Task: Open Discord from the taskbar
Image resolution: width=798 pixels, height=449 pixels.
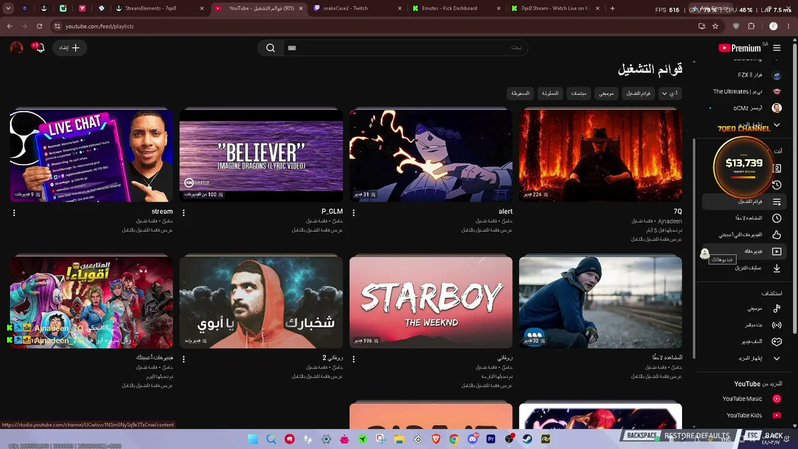Action: tap(473, 440)
